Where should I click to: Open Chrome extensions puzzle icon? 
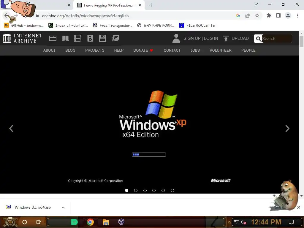coord(269,15)
